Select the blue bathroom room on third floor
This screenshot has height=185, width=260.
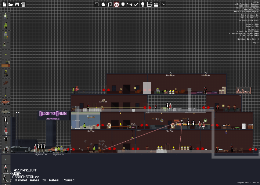click(86, 121)
